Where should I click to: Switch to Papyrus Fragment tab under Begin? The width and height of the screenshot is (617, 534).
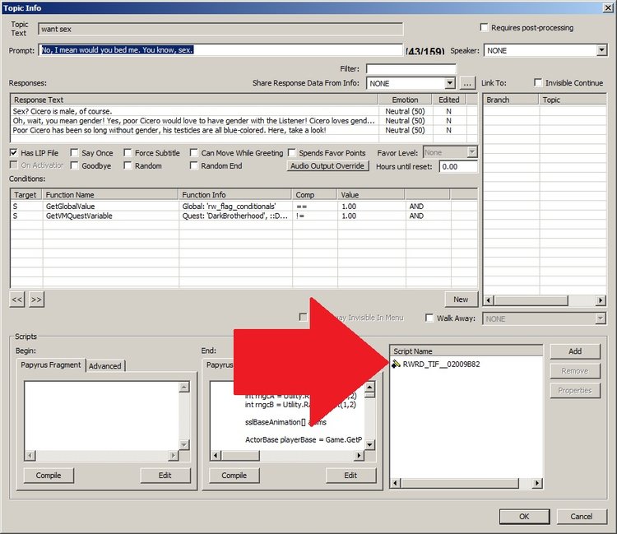click(x=51, y=365)
